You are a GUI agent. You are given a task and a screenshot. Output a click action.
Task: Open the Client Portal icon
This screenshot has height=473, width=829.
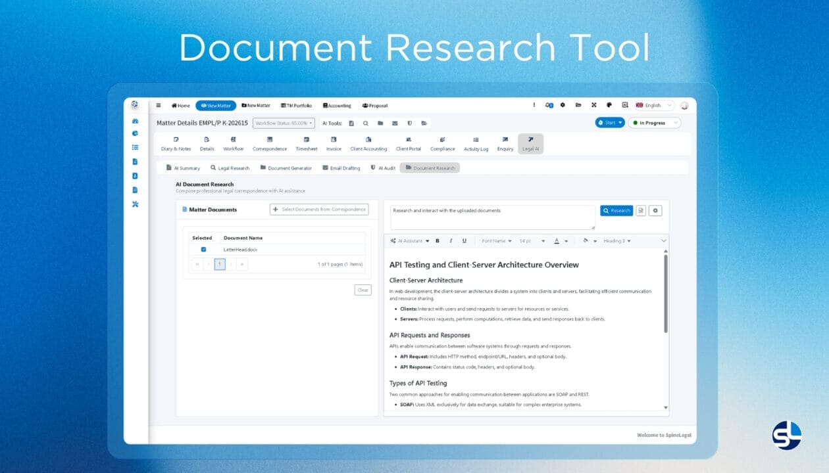click(x=408, y=140)
